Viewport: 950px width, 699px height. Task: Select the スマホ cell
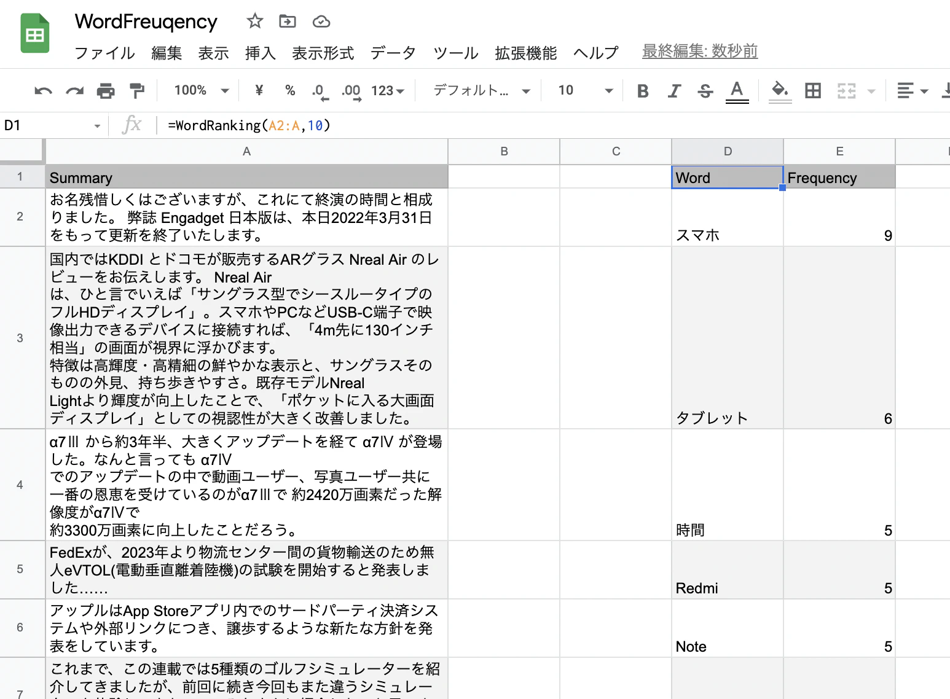pyautogui.click(x=728, y=217)
